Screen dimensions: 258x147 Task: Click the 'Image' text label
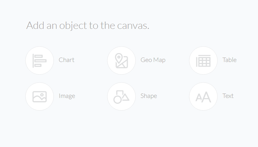click(67, 96)
